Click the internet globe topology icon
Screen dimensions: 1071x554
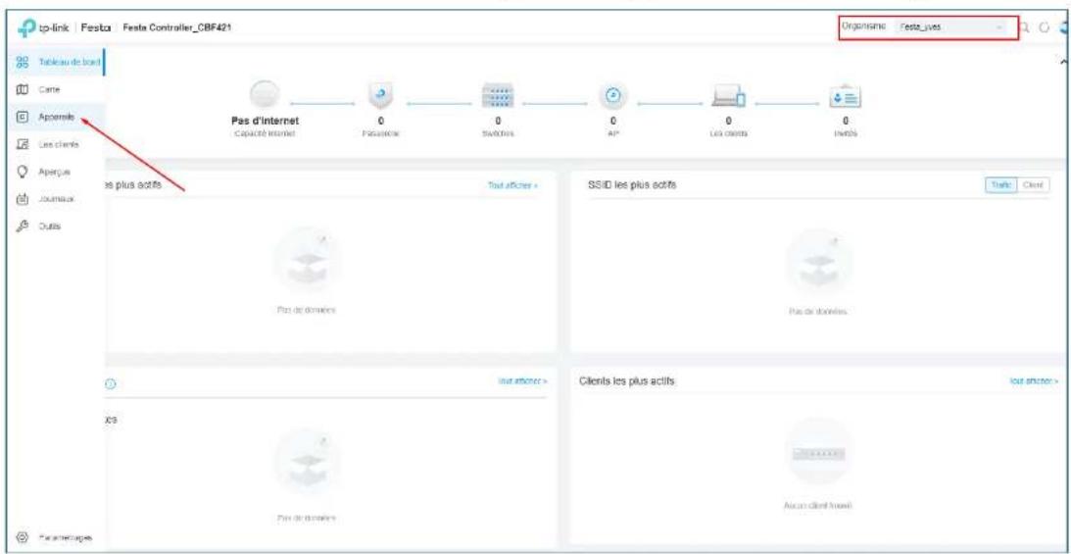click(267, 95)
